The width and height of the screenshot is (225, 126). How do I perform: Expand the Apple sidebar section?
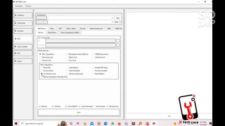pyautogui.click(x=23, y=61)
